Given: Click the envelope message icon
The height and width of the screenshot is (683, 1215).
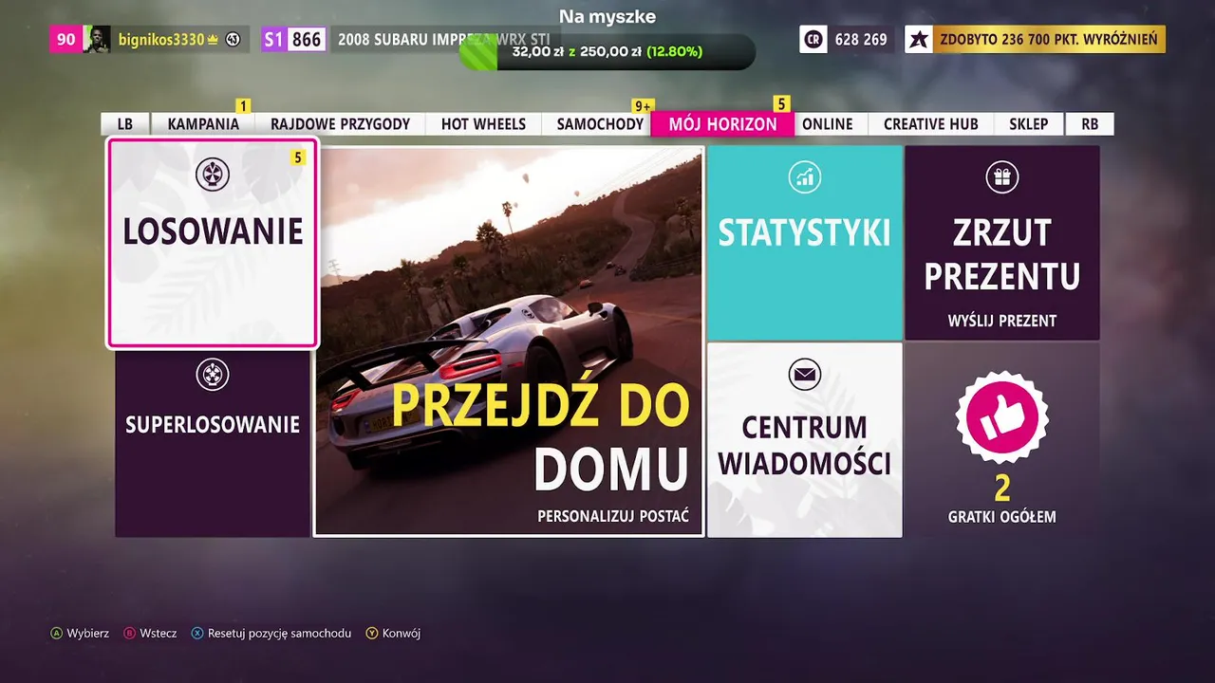Looking at the screenshot, I should [x=805, y=376].
